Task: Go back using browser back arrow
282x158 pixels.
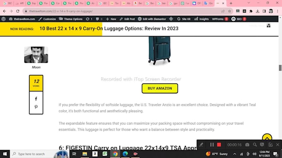Action: click(x=5, y=11)
